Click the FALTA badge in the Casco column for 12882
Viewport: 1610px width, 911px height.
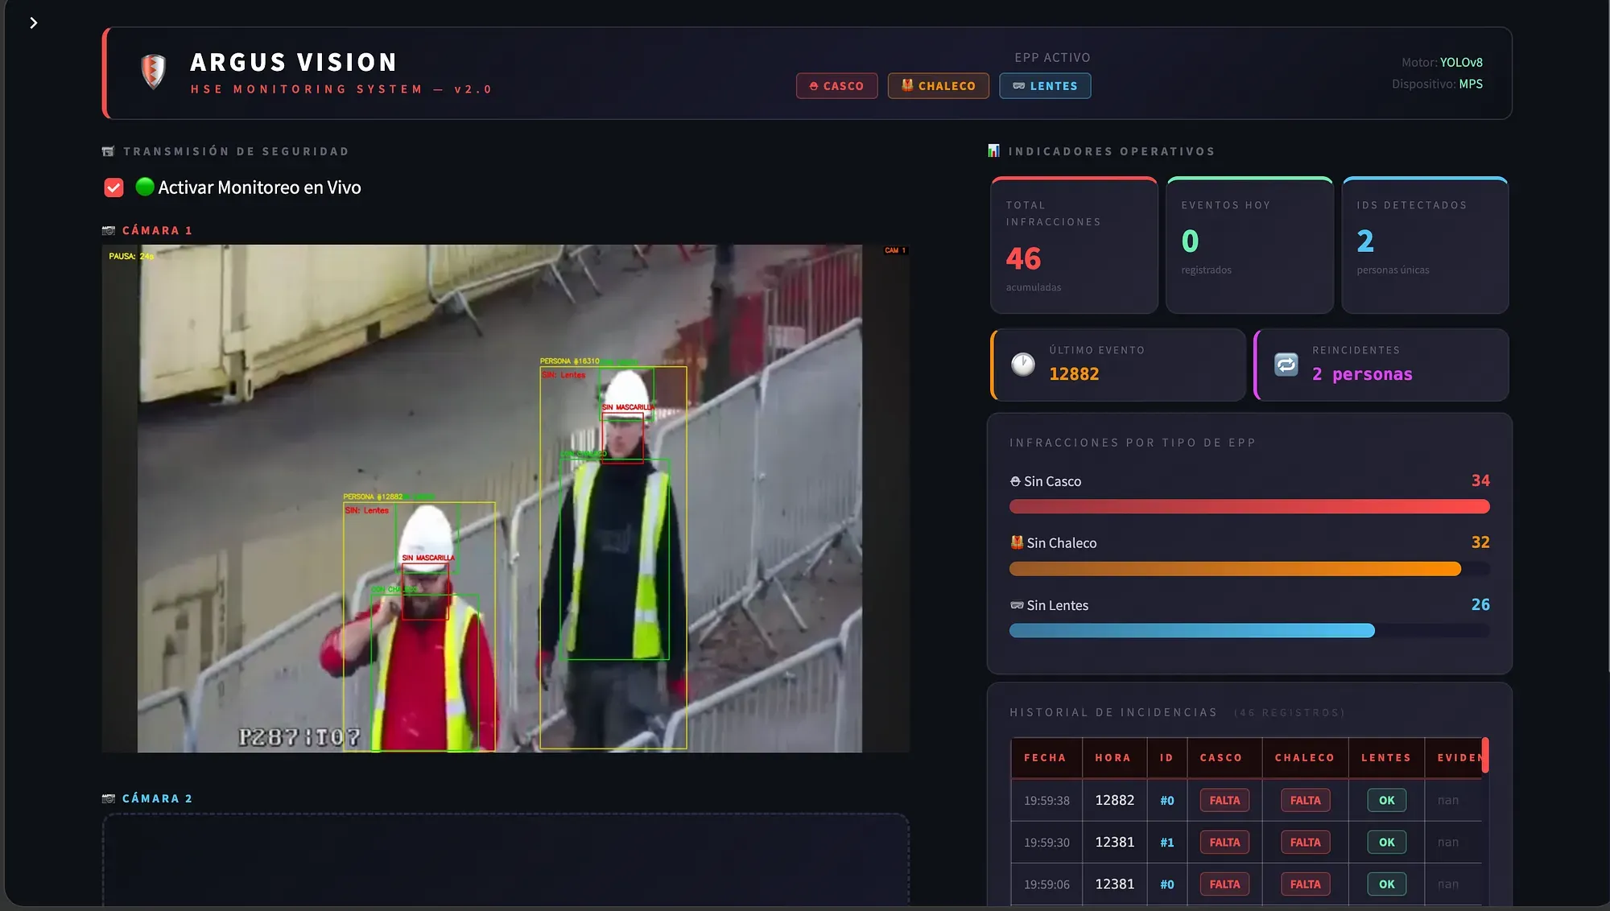coord(1224,800)
